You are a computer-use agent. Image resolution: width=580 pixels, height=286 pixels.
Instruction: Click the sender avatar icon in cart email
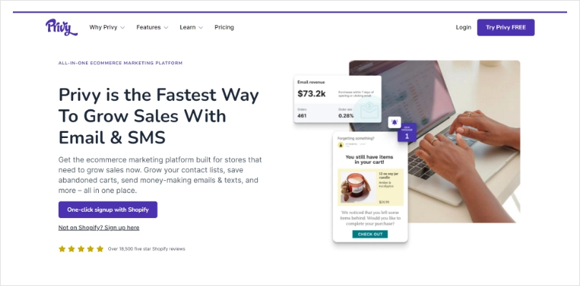341,145
